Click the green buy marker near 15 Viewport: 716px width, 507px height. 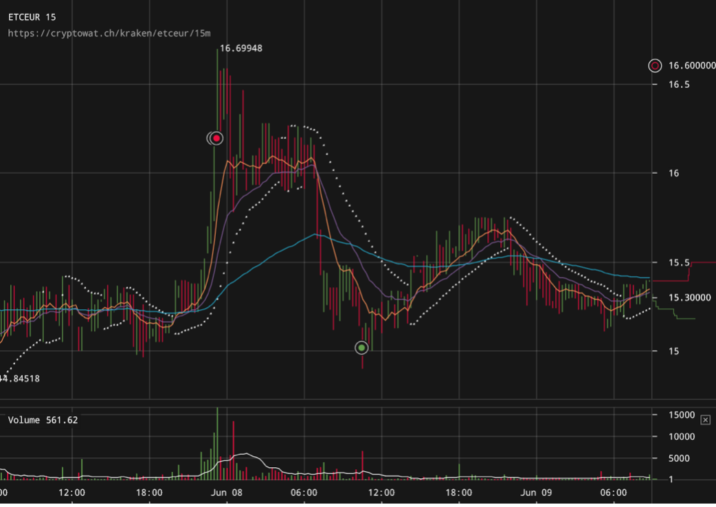point(361,348)
